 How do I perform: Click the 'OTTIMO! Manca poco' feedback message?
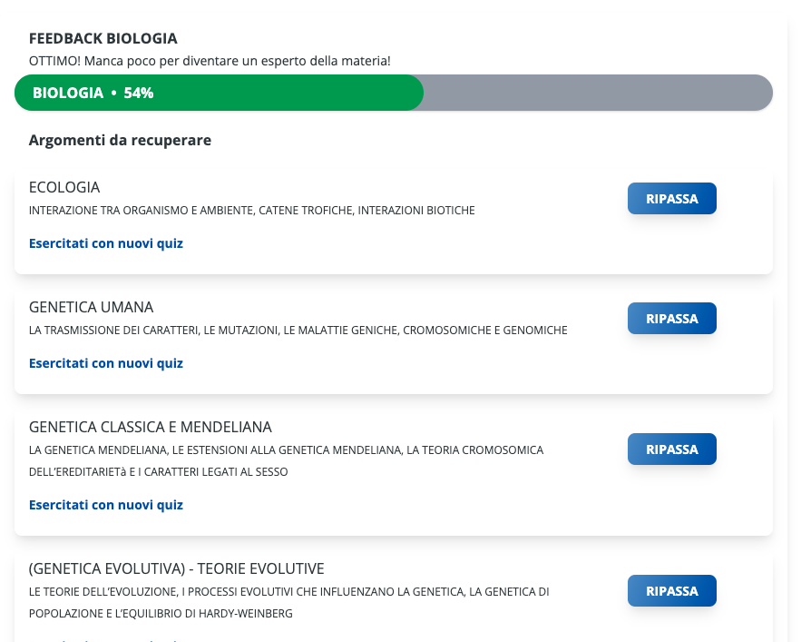210,61
